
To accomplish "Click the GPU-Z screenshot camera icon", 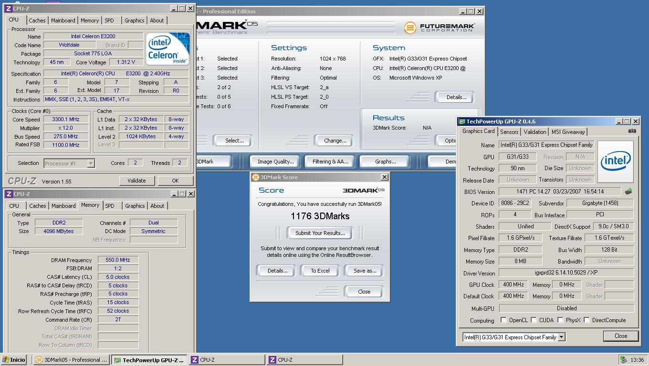I will click(632, 131).
